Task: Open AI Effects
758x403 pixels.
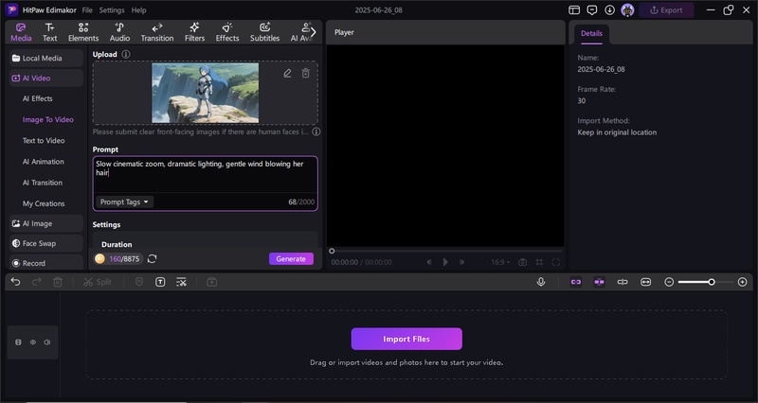Action: pyautogui.click(x=38, y=98)
